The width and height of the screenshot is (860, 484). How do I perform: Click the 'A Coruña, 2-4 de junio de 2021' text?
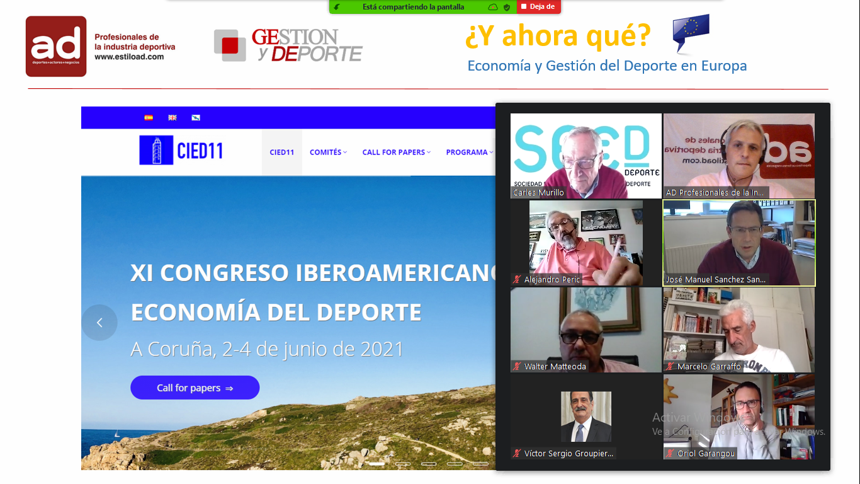pyautogui.click(x=267, y=349)
